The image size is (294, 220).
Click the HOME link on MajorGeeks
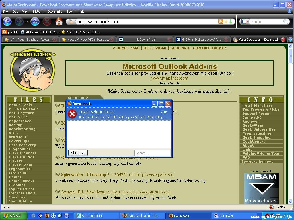point(121,48)
